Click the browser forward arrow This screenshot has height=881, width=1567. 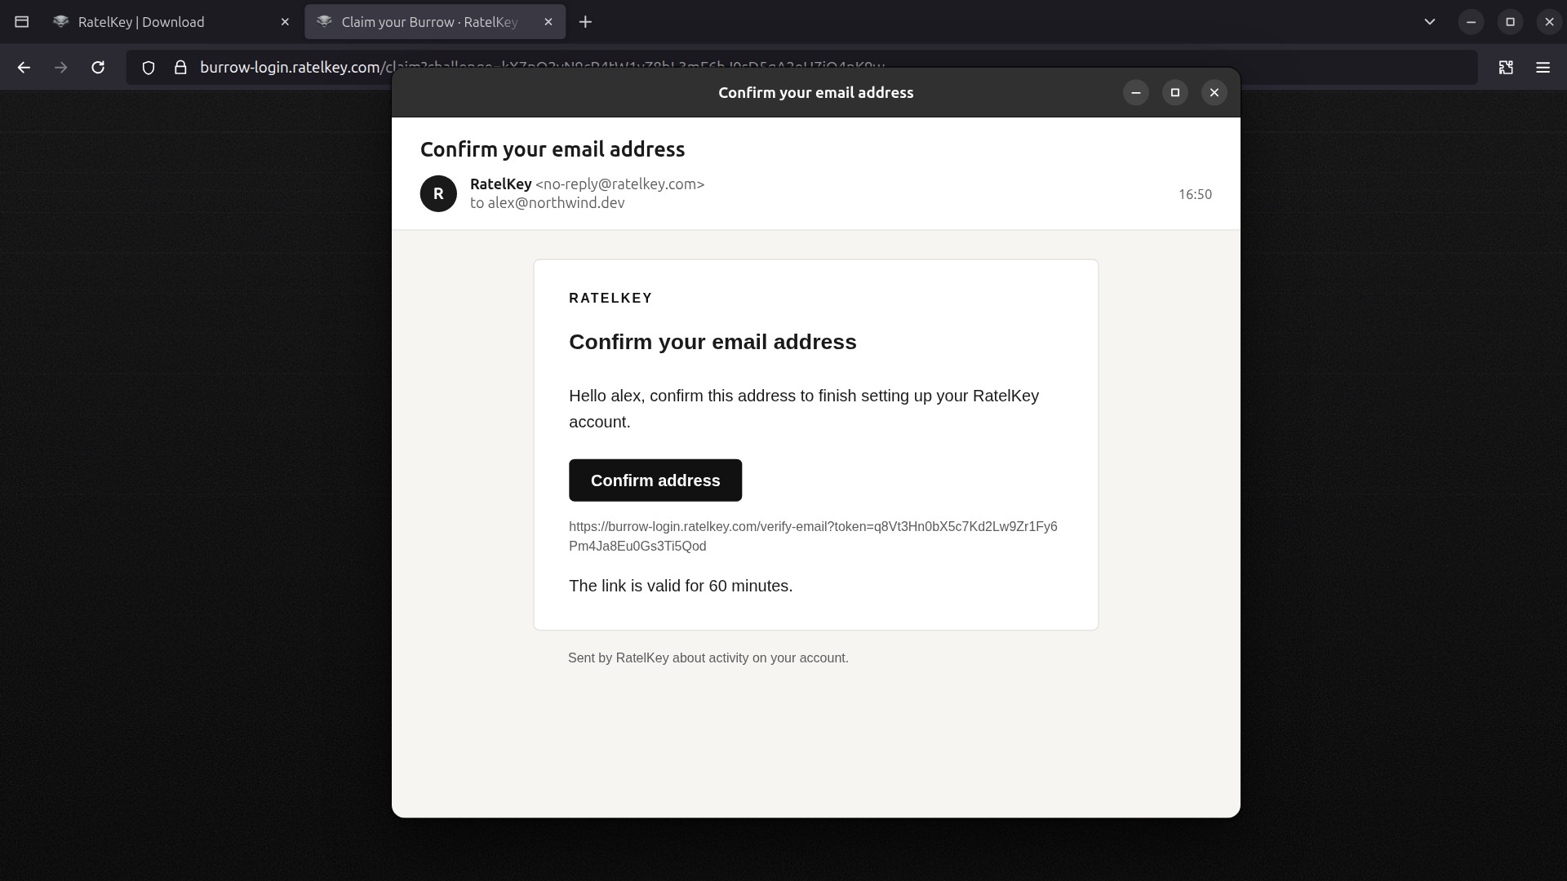[60, 68]
